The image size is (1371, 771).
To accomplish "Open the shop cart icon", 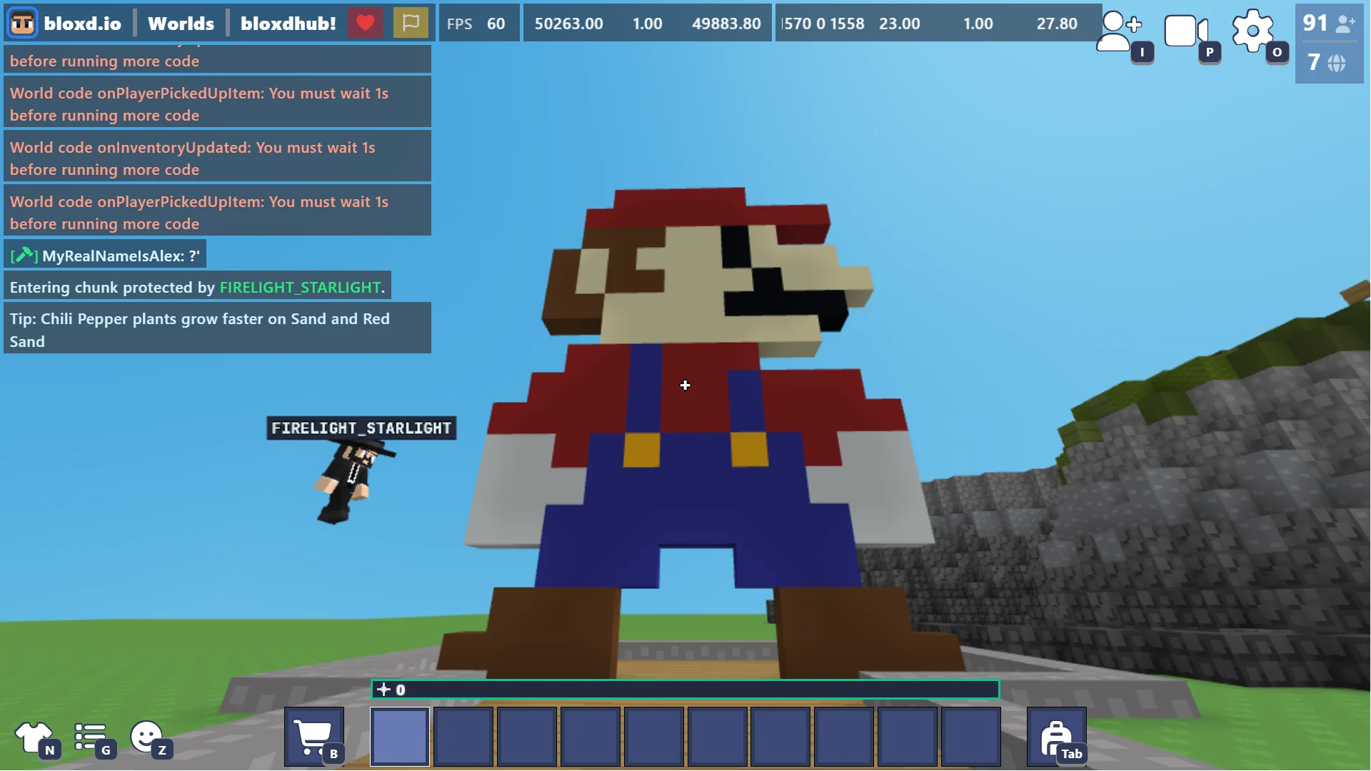I will (314, 737).
